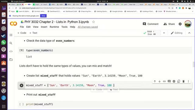Open Files sidebar folder icon
The height and width of the screenshot is (110, 195).
tap(11, 60)
